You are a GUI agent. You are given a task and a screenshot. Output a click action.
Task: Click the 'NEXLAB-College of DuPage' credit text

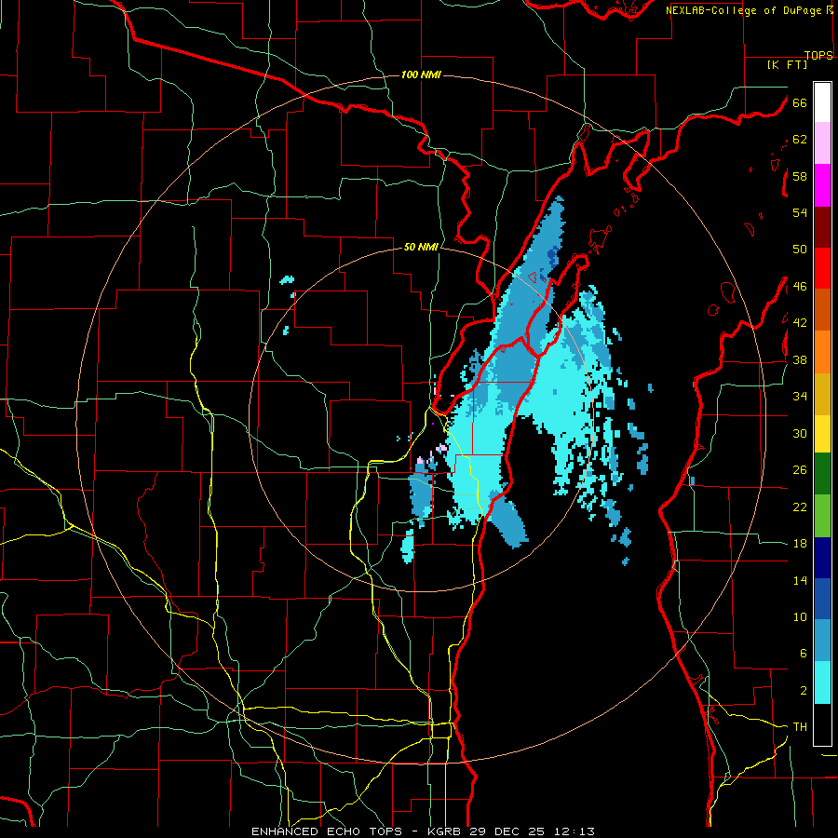click(743, 10)
